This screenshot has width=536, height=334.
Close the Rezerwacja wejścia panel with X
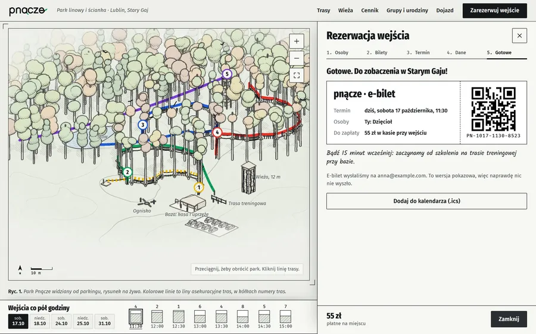(519, 36)
